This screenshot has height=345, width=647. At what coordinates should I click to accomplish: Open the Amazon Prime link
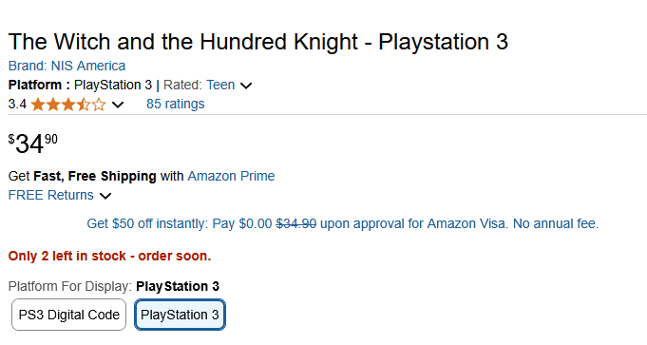pos(231,176)
